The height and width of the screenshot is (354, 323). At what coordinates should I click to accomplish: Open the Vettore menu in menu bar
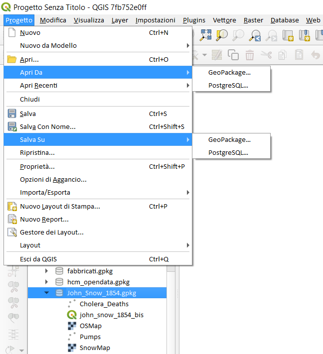224,20
